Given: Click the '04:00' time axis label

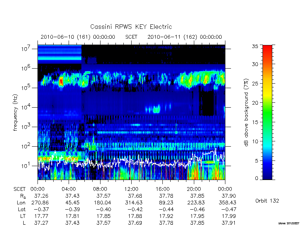Looking at the screenshot, I should tap(69, 189).
